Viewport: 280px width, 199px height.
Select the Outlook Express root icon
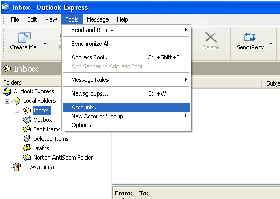(x=7, y=91)
